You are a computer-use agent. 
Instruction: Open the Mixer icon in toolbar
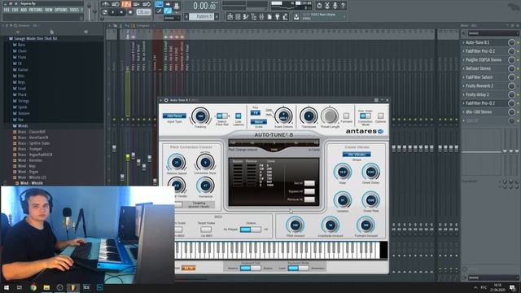[261, 16]
